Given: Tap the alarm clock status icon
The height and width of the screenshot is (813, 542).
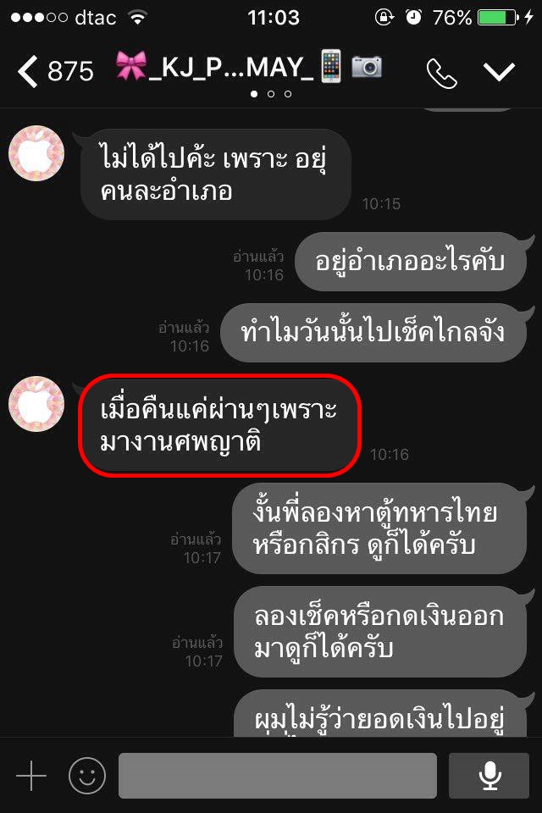Looking at the screenshot, I should pyautogui.click(x=413, y=17).
